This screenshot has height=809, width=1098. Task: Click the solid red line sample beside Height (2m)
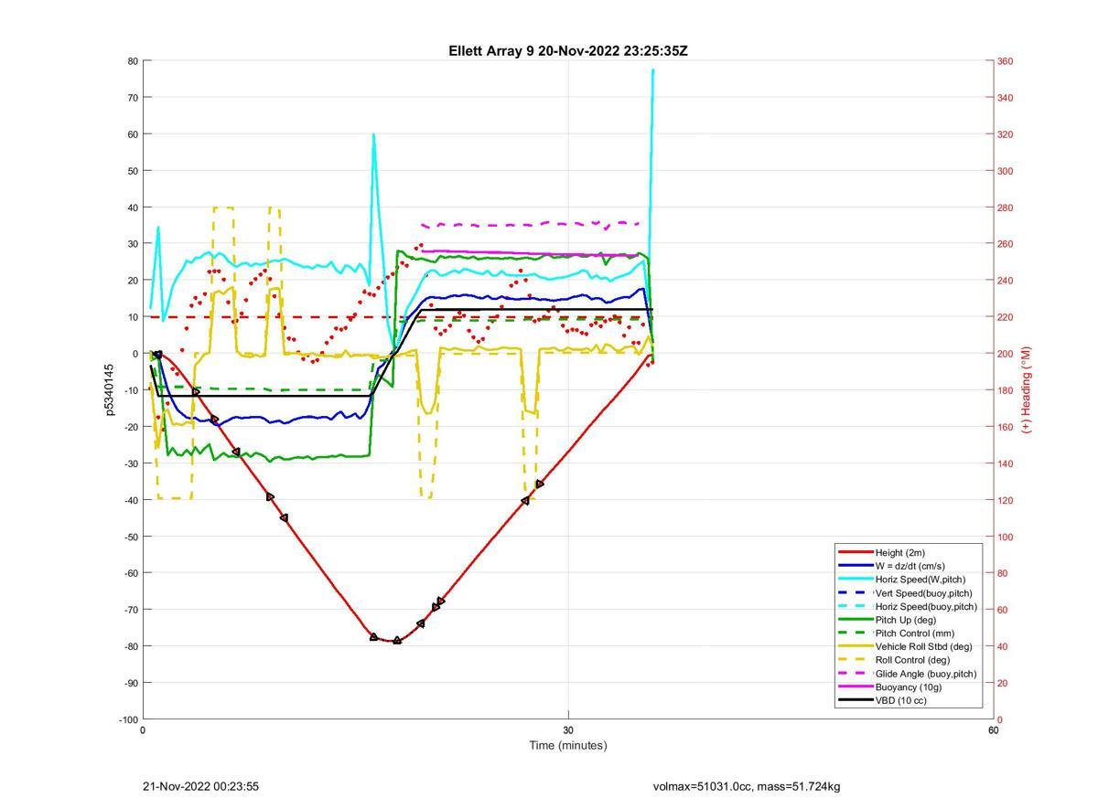click(x=855, y=552)
